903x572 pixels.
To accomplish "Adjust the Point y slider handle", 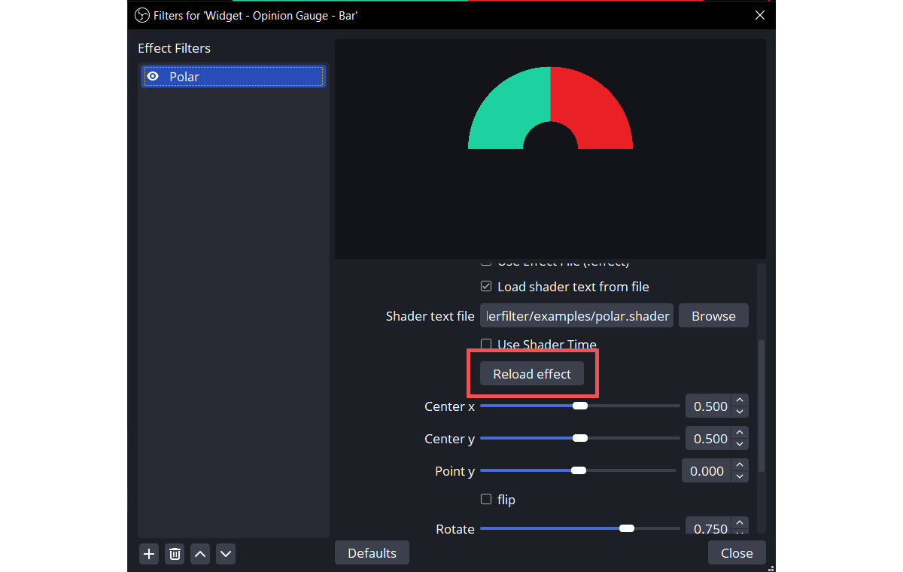I will point(578,470).
